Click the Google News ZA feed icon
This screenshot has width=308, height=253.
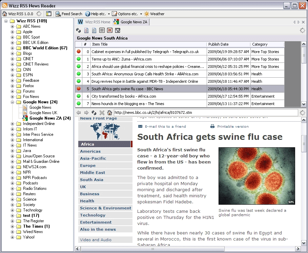(25, 118)
